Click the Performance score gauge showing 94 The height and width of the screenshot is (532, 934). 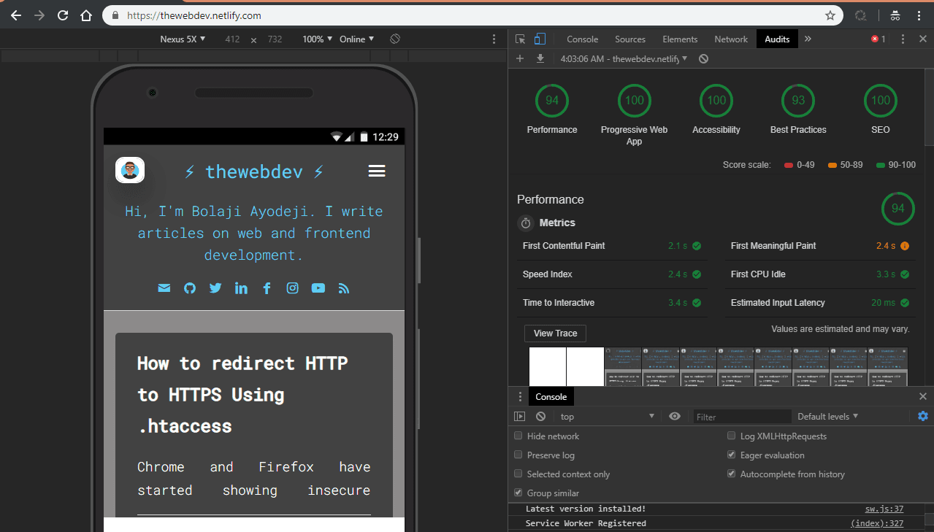tap(552, 101)
